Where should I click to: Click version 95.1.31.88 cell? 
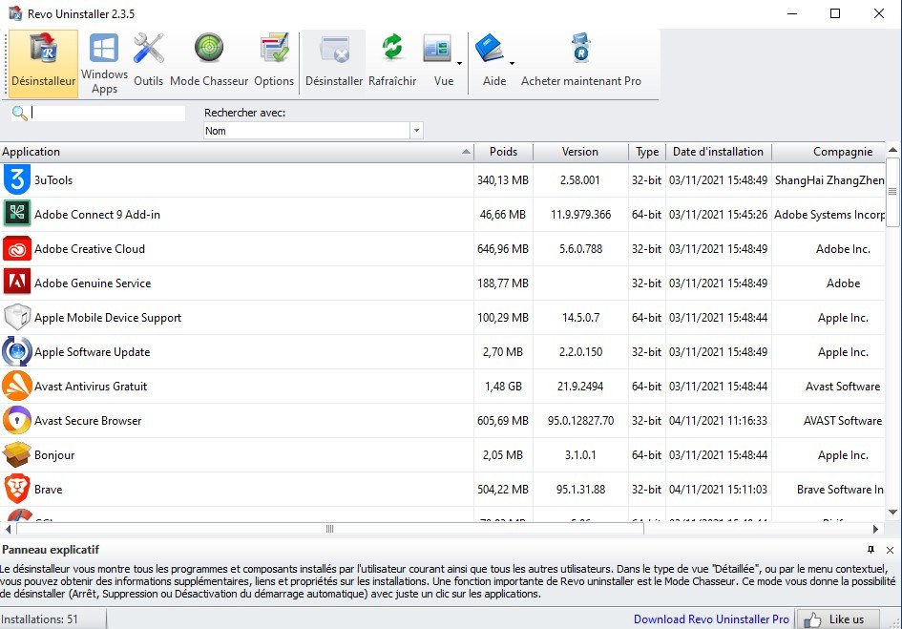pyautogui.click(x=581, y=490)
